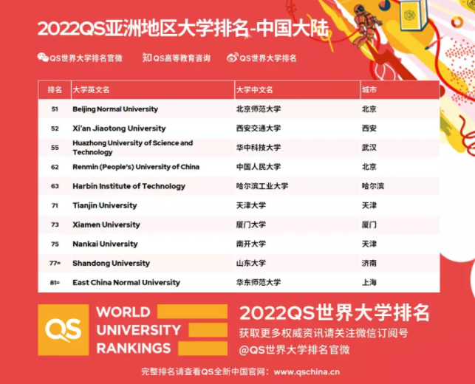Click Harbin Institute of Technology text

coord(129,186)
